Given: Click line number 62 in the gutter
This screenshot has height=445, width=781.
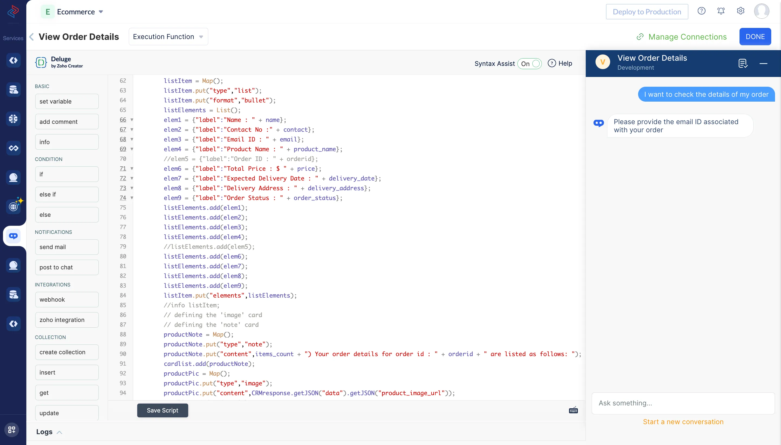Looking at the screenshot, I should click(123, 81).
